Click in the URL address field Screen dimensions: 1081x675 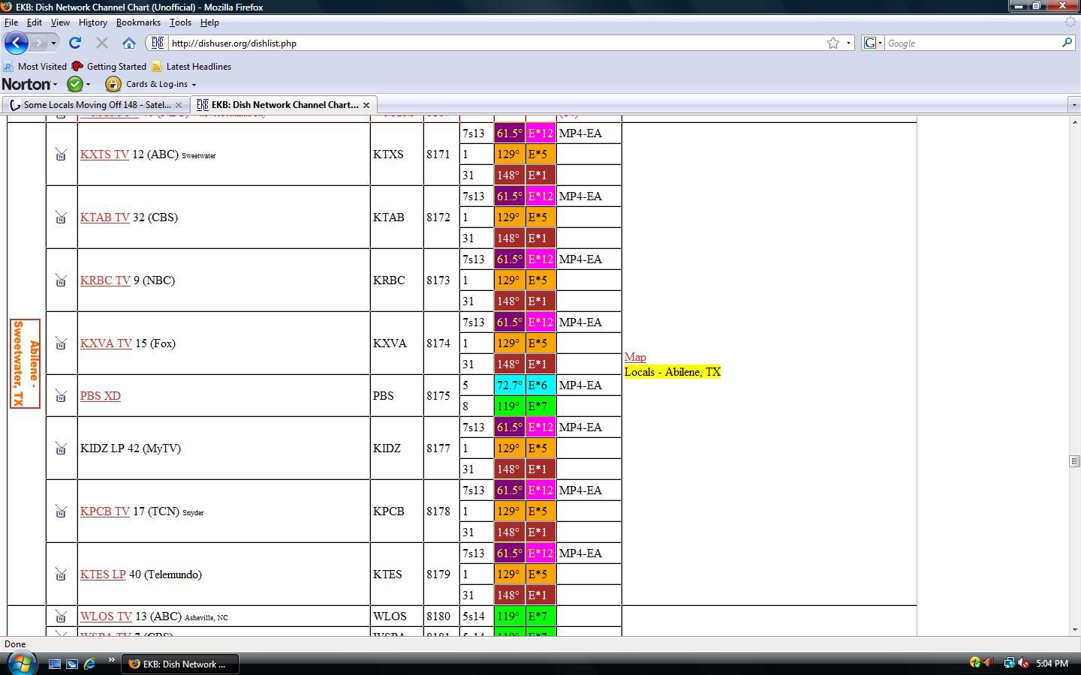(x=495, y=43)
